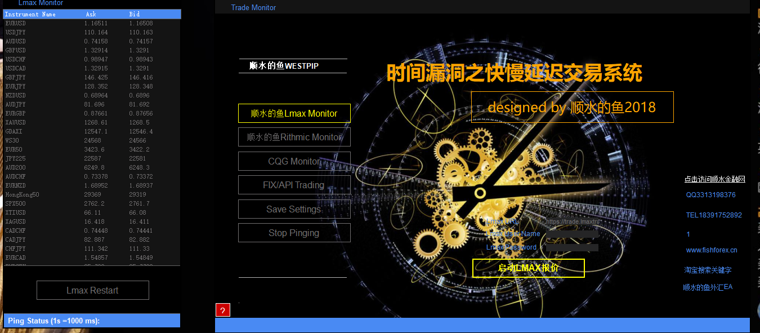
Task: Sort by the Instrument Name column header
Action: (30, 14)
